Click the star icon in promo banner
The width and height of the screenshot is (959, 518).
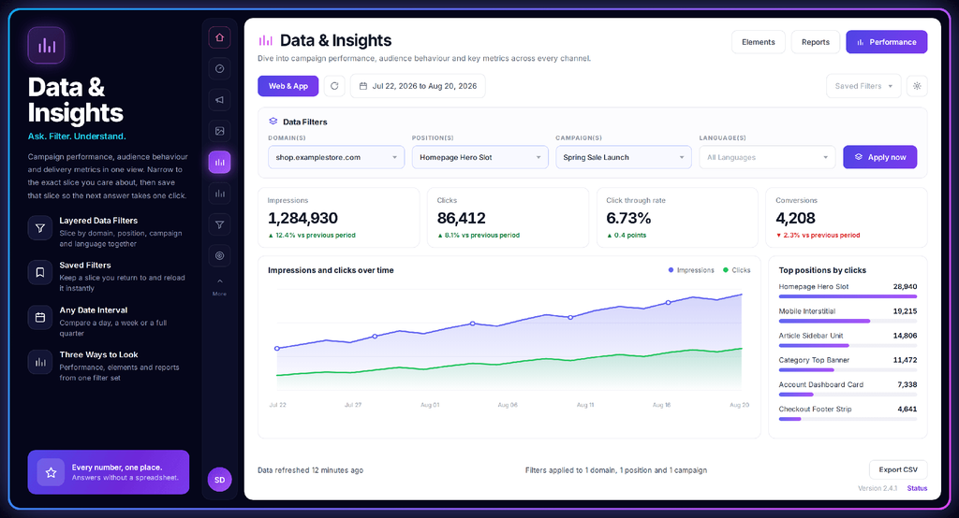click(51, 472)
